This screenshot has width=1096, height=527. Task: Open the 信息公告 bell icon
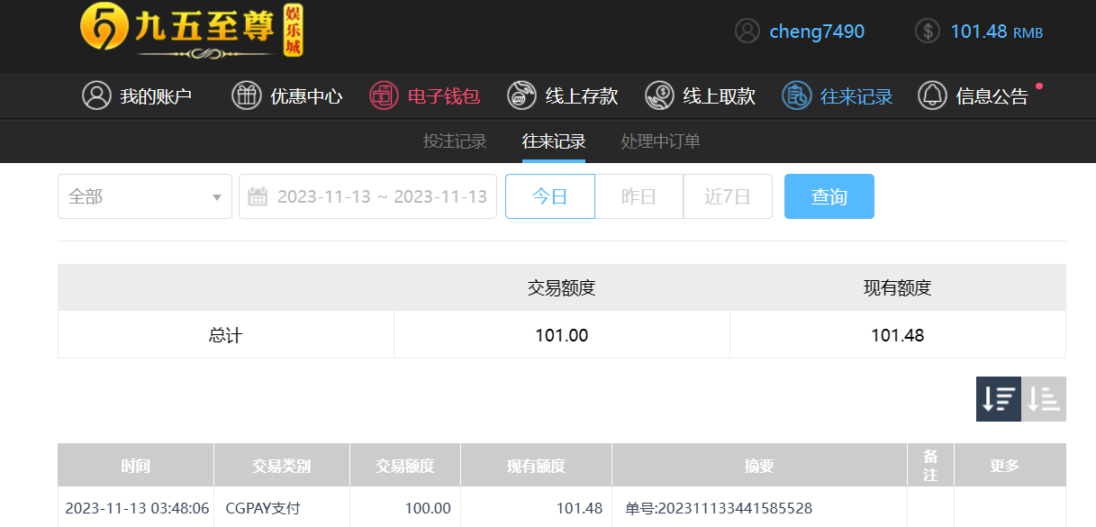pos(932,95)
